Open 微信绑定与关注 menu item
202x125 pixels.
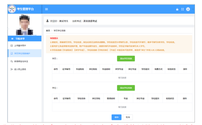21,62
